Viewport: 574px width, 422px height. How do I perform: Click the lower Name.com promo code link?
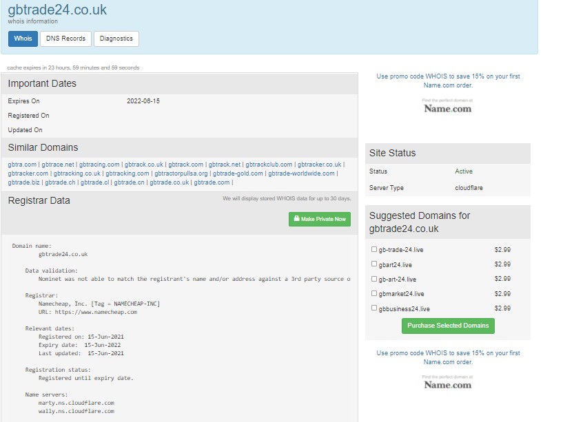click(448, 358)
